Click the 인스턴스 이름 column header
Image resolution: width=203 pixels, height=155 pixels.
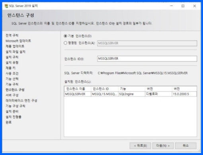click(78, 89)
